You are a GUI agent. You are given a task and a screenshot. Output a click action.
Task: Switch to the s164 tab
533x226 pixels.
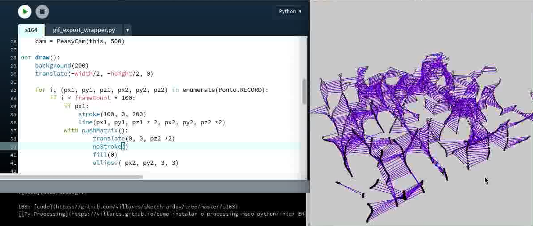tap(31, 30)
